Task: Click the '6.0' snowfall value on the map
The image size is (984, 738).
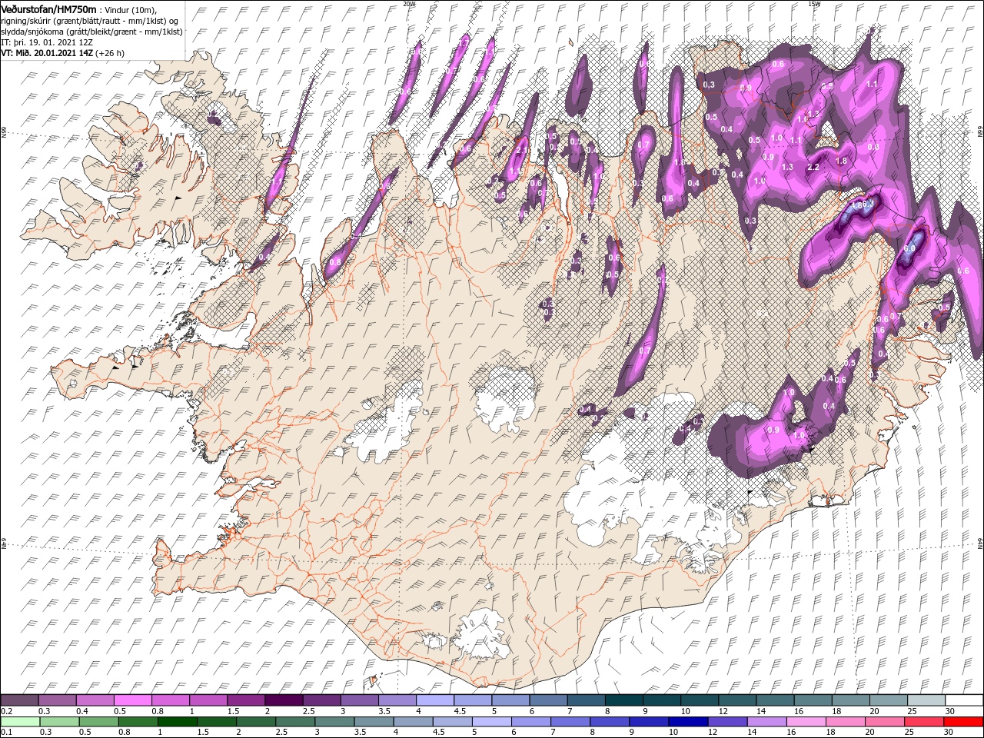Action: point(909,249)
